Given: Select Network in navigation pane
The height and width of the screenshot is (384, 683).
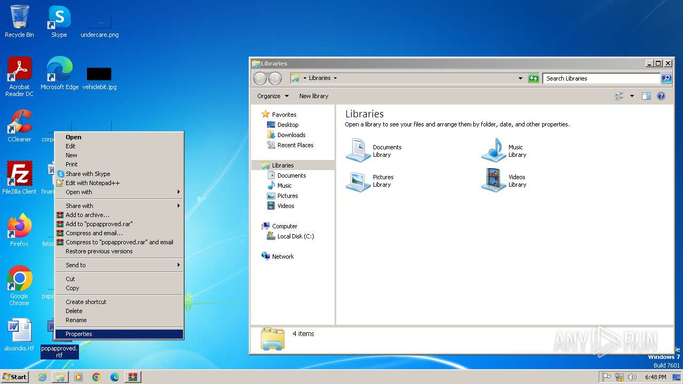Looking at the screenshot, I should click(x=278, y=257).
